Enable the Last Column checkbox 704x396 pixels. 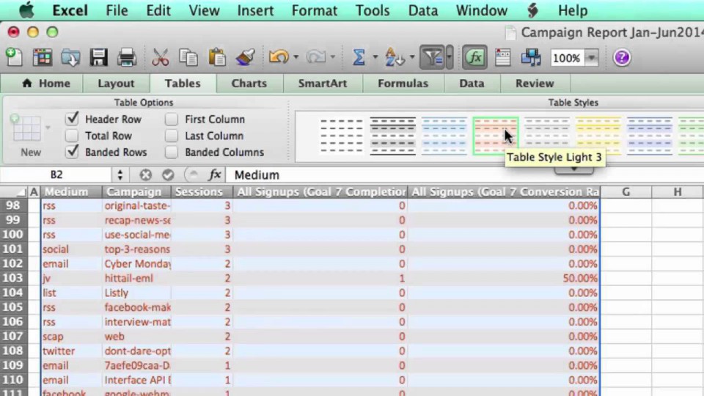click(x=171, y=136)
